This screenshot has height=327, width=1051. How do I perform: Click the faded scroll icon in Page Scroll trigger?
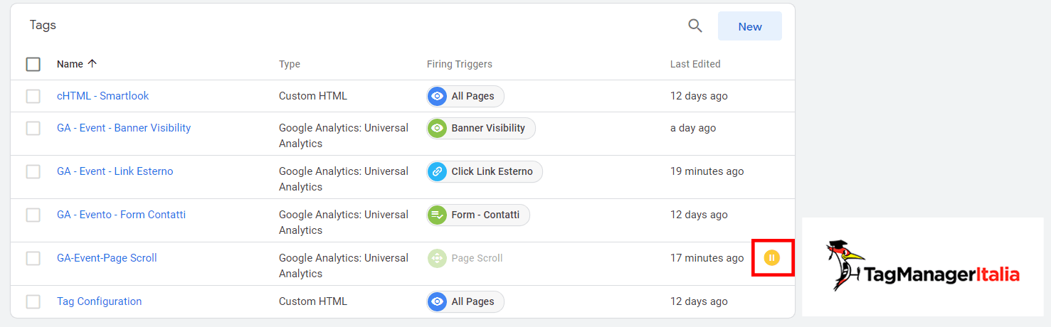[x=438, y=258]
